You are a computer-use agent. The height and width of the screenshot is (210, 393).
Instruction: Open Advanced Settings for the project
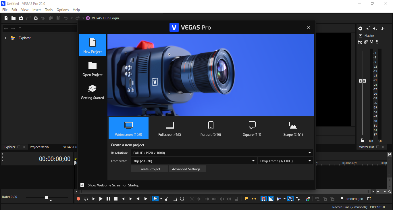pyautogui.click(x=187, y=169)
